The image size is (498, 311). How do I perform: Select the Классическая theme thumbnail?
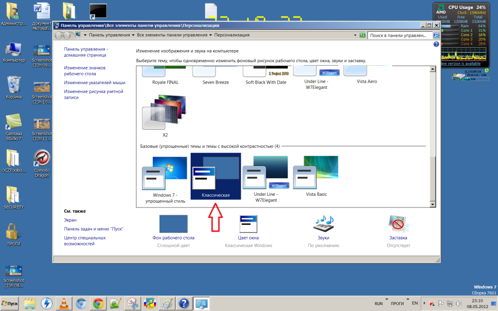[x=215, y=176]
